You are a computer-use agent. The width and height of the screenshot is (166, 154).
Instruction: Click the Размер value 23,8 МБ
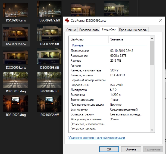pos(116,61)
